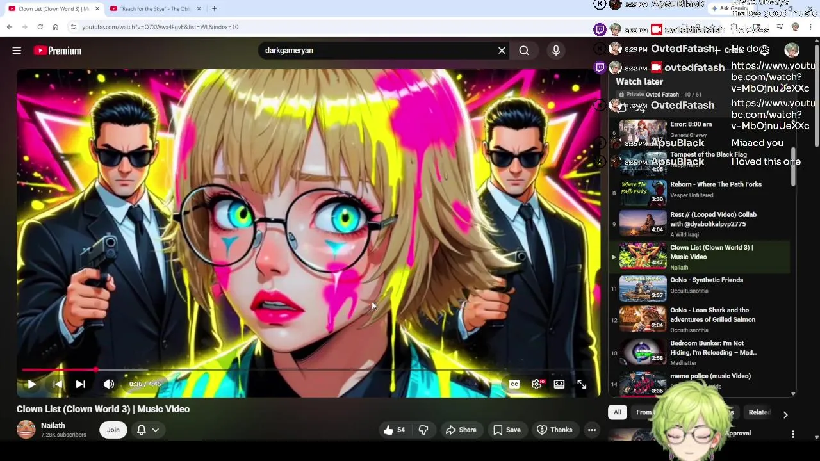
Task: Open the YouTube guide hamburger menu
Action: pos(17,51)
